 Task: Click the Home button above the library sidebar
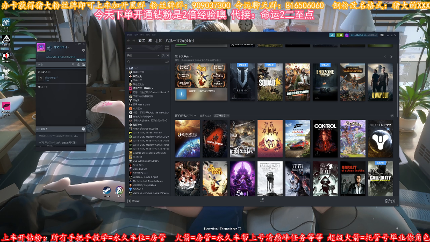[145, 48]
